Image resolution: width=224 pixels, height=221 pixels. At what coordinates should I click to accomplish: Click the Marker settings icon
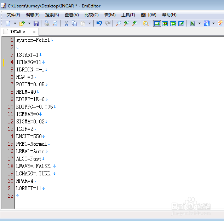(207, 23)
